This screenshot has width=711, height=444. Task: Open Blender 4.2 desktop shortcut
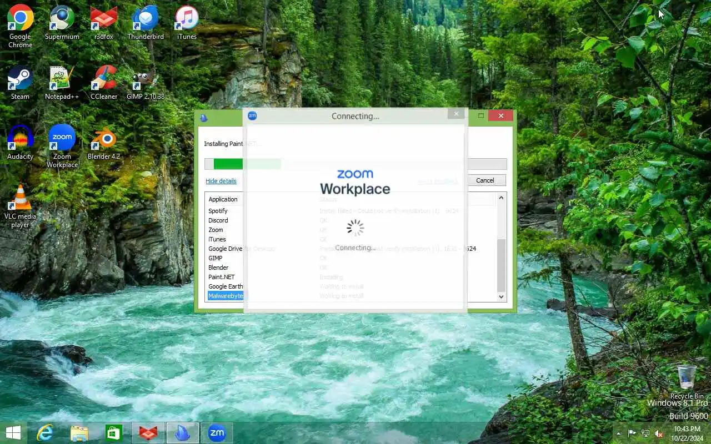coord(103,143)
